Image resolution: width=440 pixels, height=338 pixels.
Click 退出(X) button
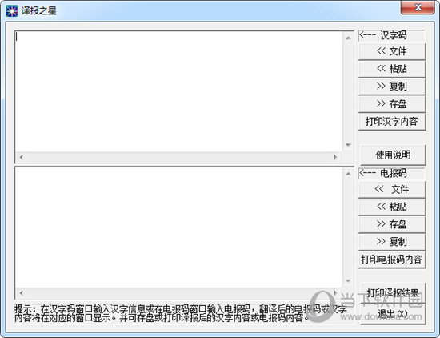coord(393,314)
